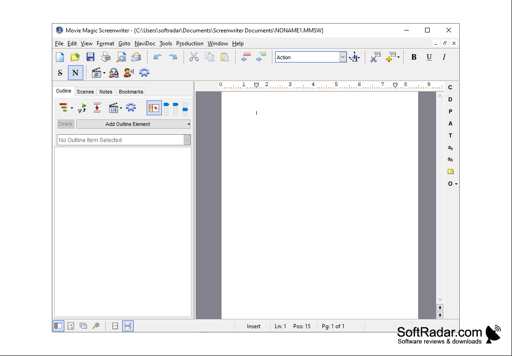Click the Delete button in the Outline panel

[66, 124]
